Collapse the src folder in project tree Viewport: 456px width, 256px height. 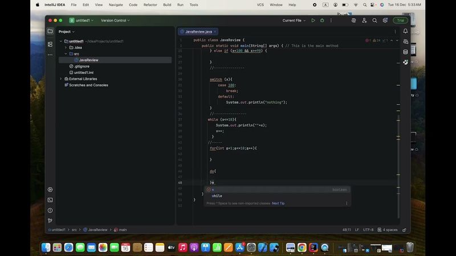(x=66, y=53)
